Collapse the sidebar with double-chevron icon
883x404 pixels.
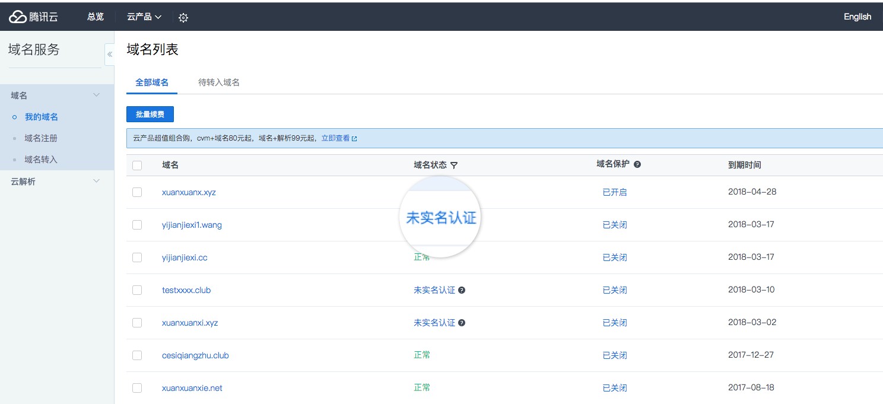(110, 54)
